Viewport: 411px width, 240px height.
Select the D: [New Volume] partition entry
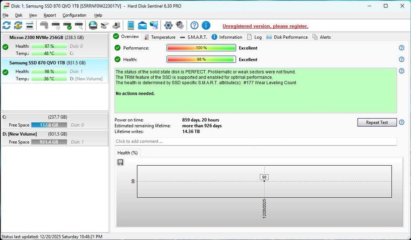pyautogui.click(x=55, y=138)
